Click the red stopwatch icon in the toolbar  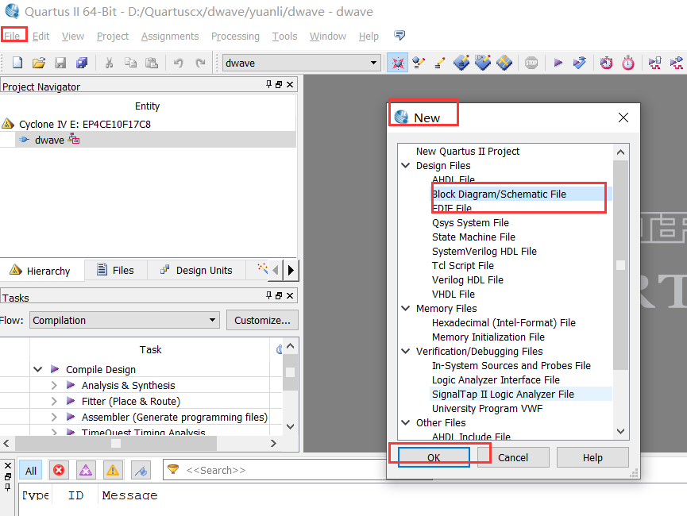pyautogui.click(x=628, y=63)
